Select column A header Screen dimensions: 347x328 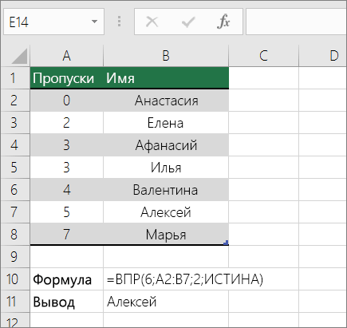click(66, 56)
